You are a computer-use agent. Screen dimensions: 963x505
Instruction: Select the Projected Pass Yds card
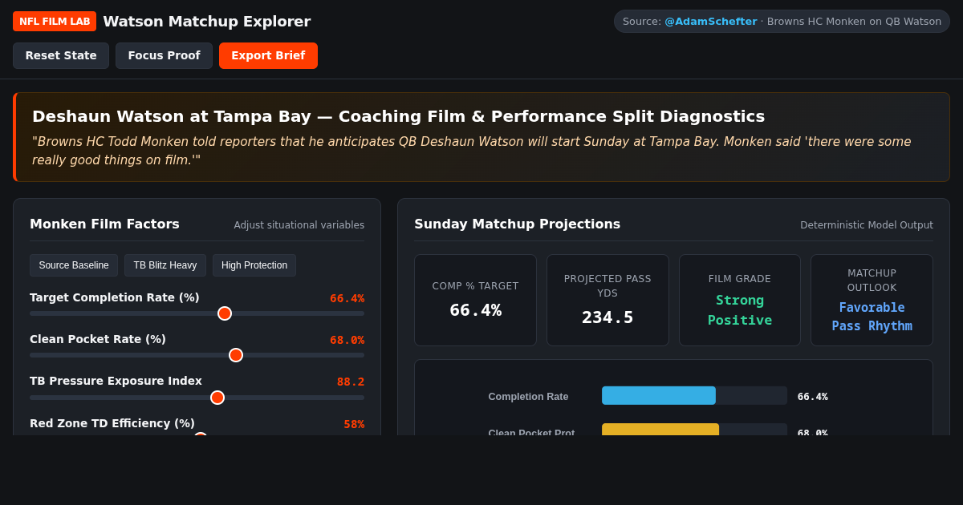pos(607,301)
